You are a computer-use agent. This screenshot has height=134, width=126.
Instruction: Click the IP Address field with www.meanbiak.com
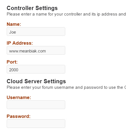click(36, 50)
